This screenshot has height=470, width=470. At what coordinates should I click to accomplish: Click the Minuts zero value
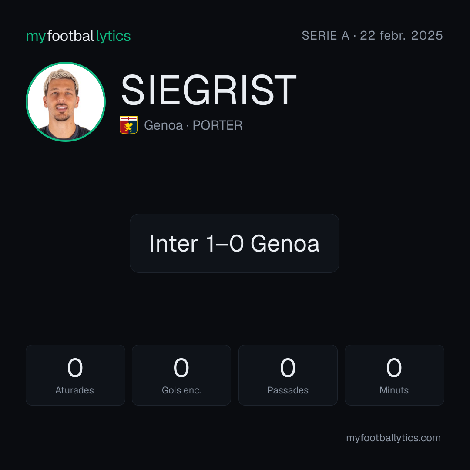[394, 368]
